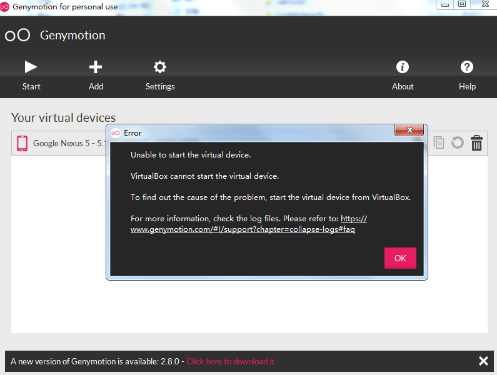Clone the Google Nexus 5 virtual device
Screen dimensions: 497x375
(439, 142)
